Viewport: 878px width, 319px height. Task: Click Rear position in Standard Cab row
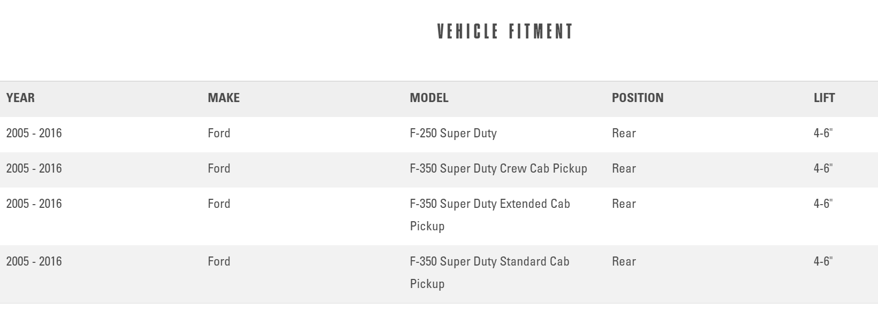pos(624,261)
